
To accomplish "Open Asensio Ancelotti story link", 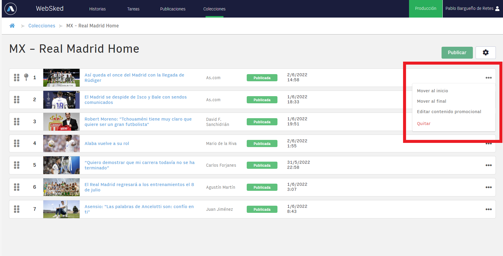I will [139, 209].
